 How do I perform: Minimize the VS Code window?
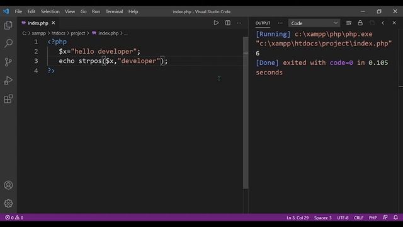coord(363,11)
